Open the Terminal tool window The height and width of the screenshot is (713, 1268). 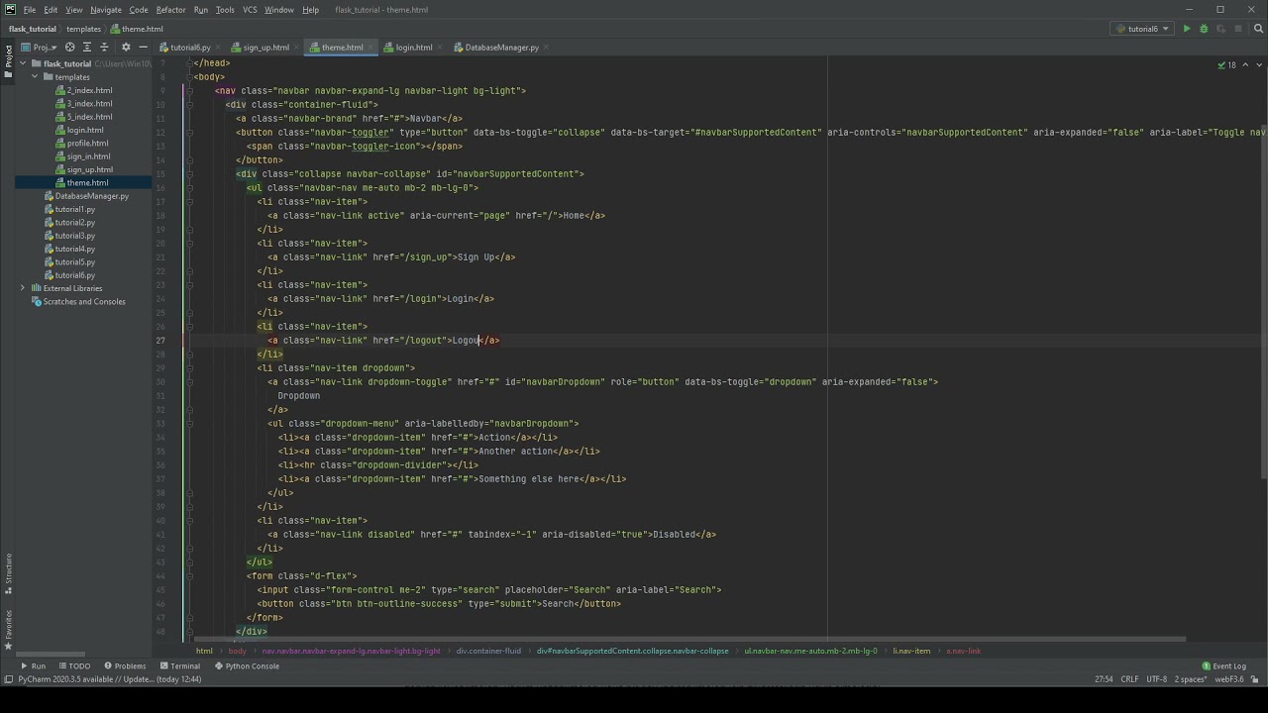179,666
